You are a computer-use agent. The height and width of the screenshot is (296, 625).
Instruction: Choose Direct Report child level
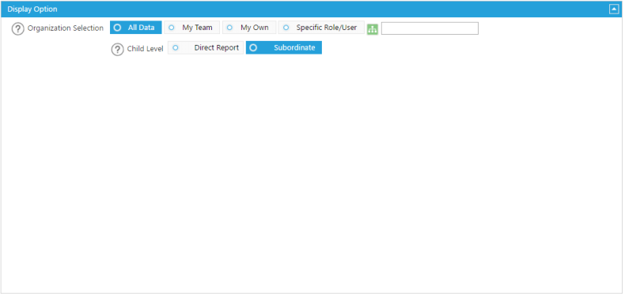click(206, 47)
